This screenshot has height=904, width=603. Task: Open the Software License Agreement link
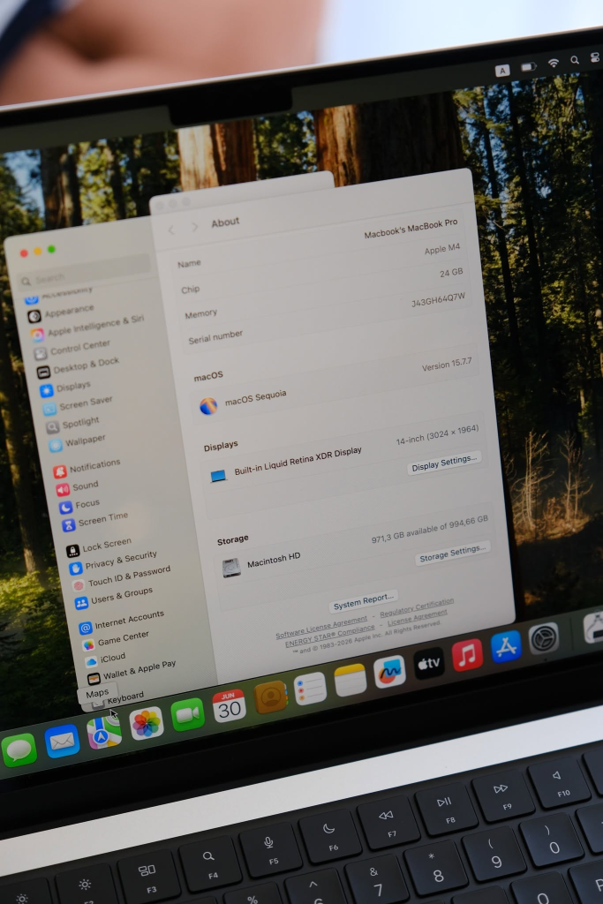point(321,628)
